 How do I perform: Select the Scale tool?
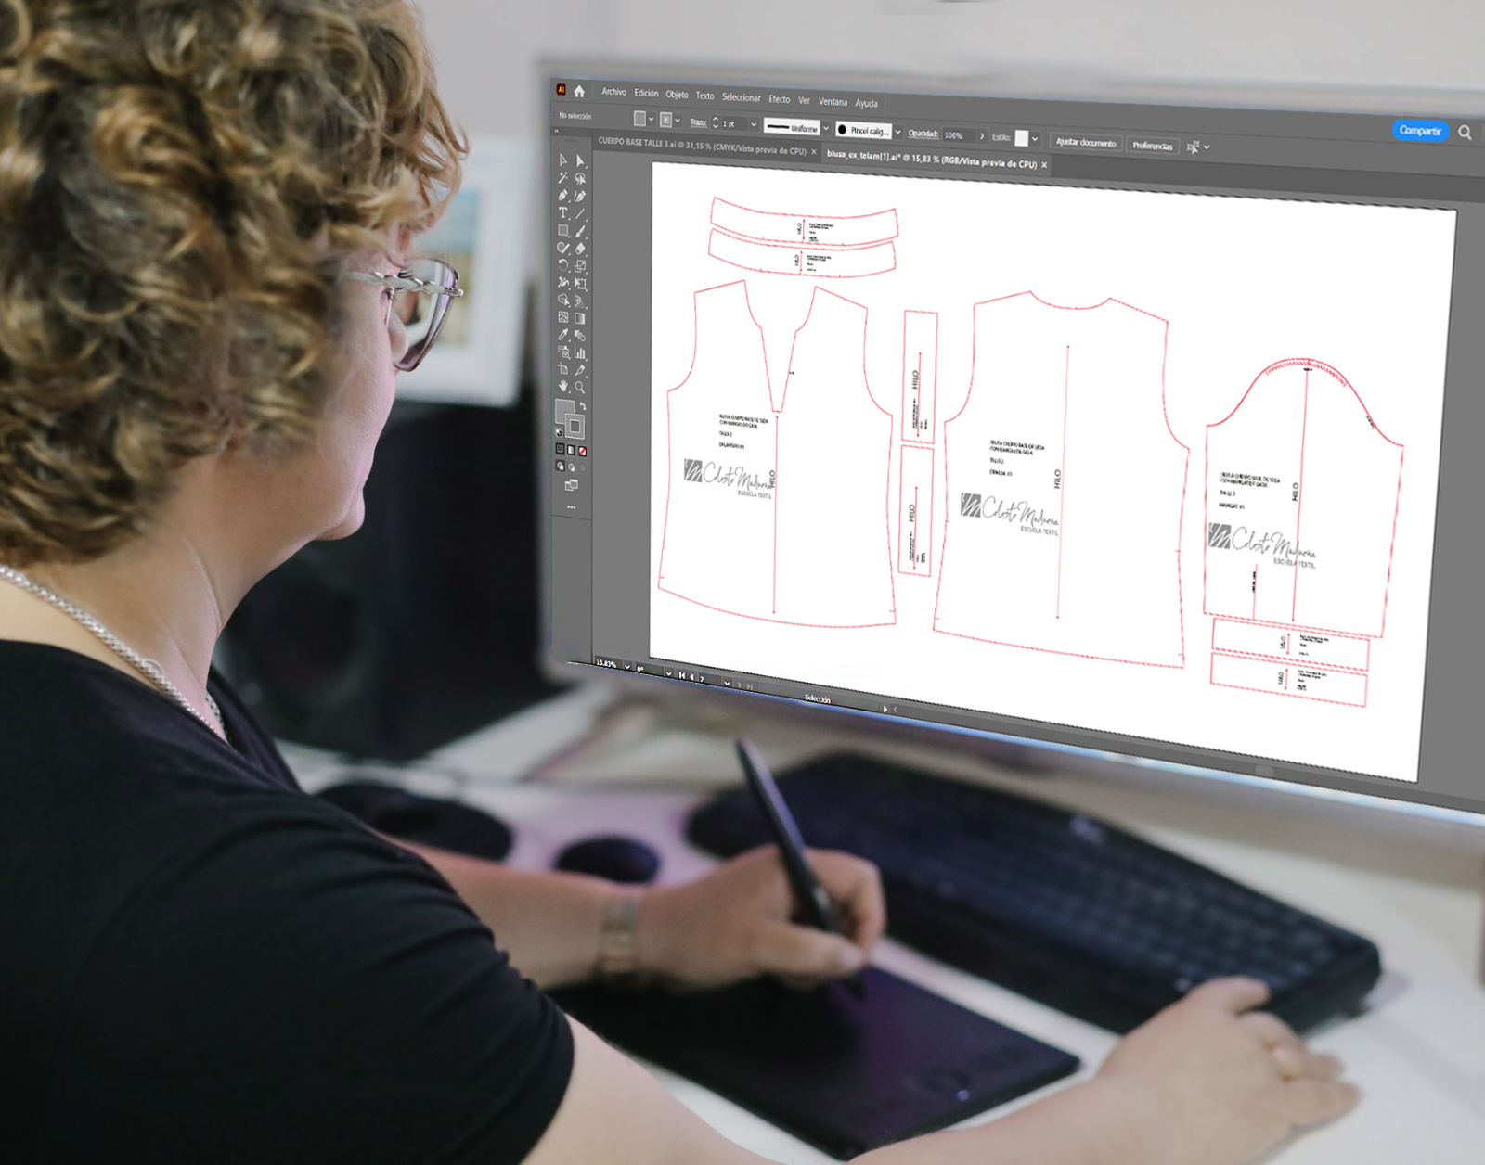tap(580, 265)
